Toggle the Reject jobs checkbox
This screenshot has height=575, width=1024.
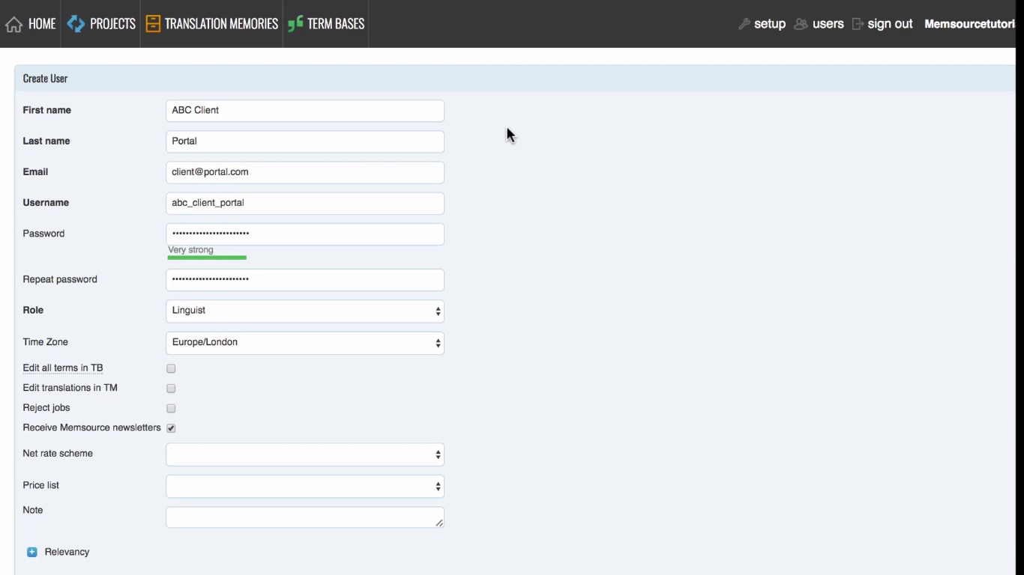coord(171,408)
